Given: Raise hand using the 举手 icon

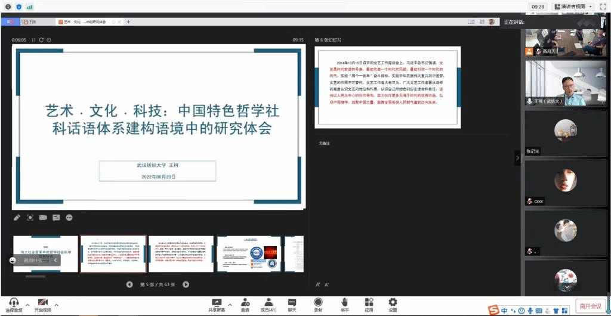Looking at the screenshot, I should coord(344,303).
